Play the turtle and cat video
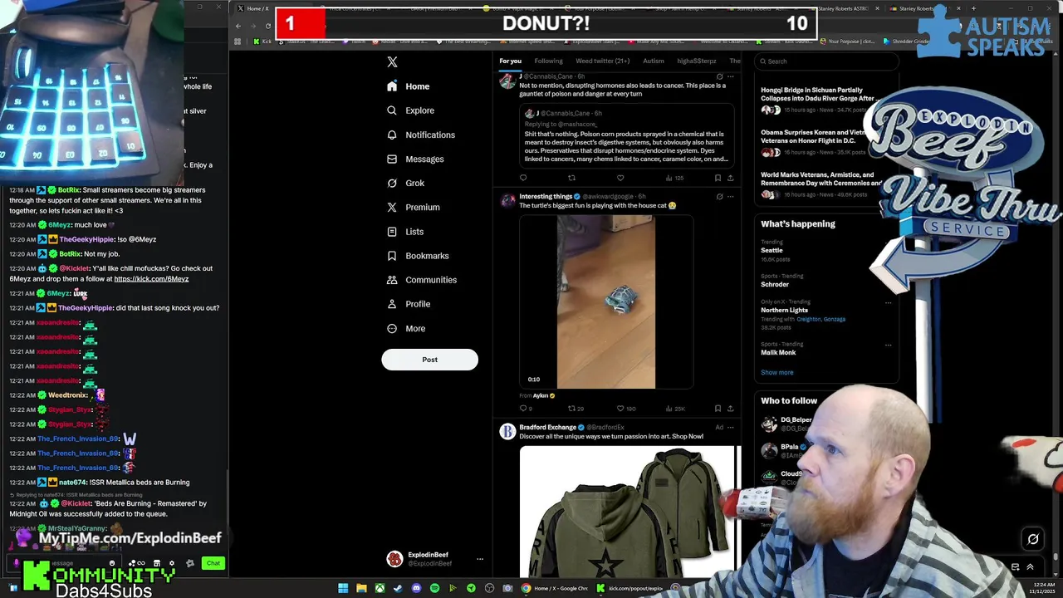 (x=606, y=301)
